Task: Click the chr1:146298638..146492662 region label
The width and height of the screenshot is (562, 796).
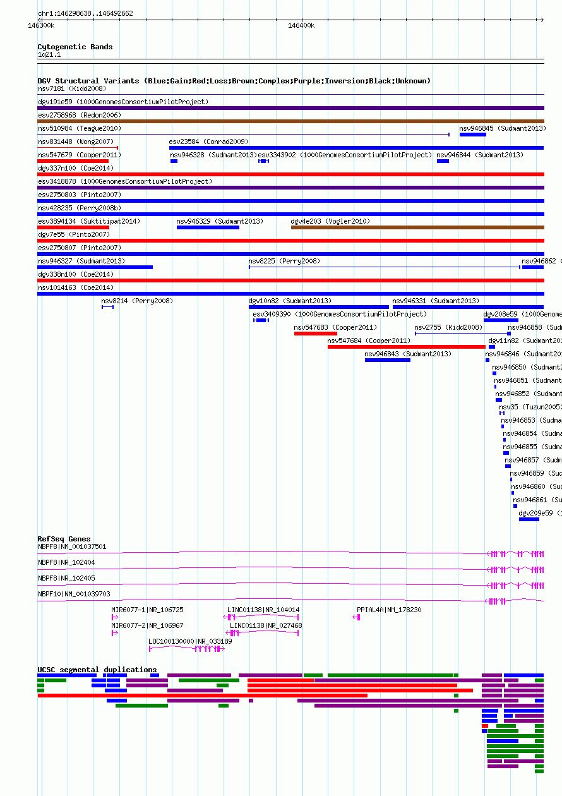Action: [x=85, y=13]
